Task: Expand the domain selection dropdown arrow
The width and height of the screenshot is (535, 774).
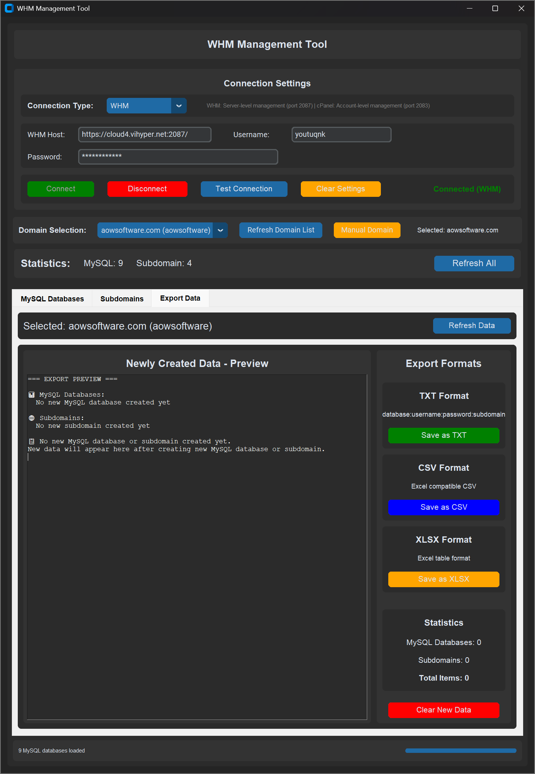Action: 220,230
